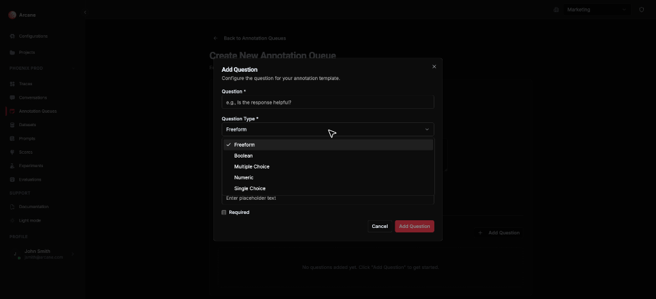Open the Prompts sidebar label
The image size is (656, 299).
(x=27, y=139)
